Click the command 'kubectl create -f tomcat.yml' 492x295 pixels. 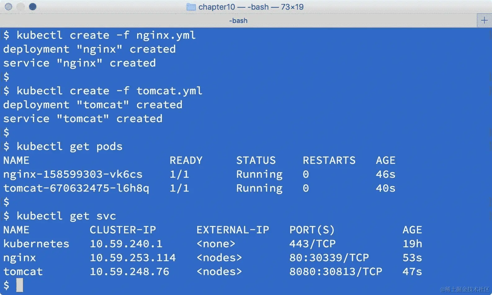point(110,91)
